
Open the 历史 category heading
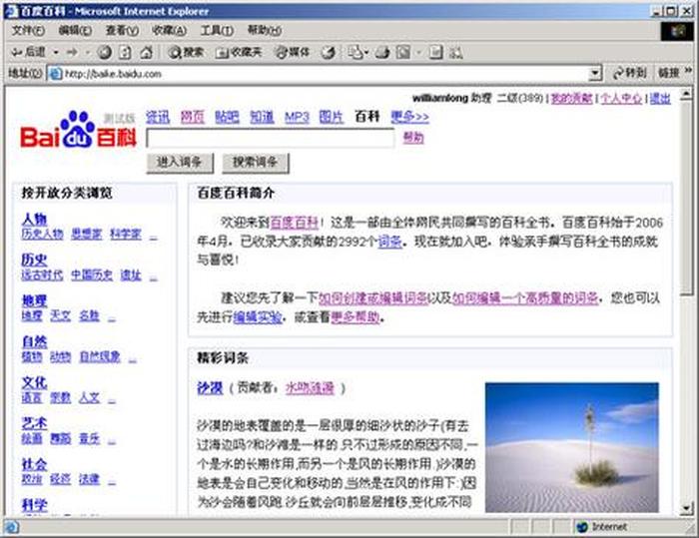coord(34,260)
